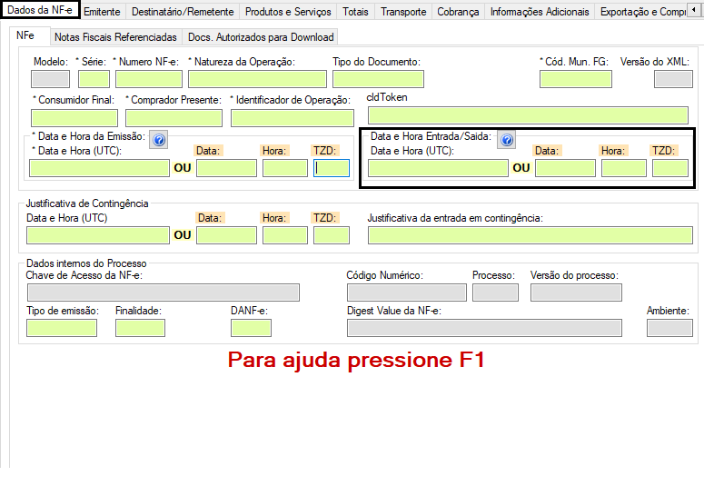Select the Informações Adicionais tab
The height and width of the screenshot is (486, 714).
point(540,12)
